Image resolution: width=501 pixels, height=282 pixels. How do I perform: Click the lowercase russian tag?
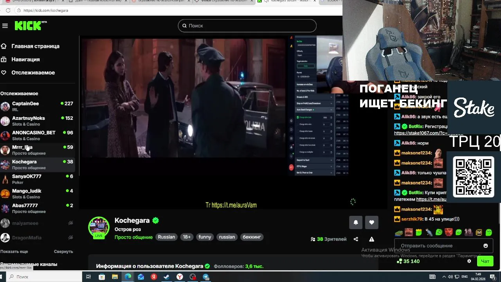pyautogui.click(x=227, y=237)
